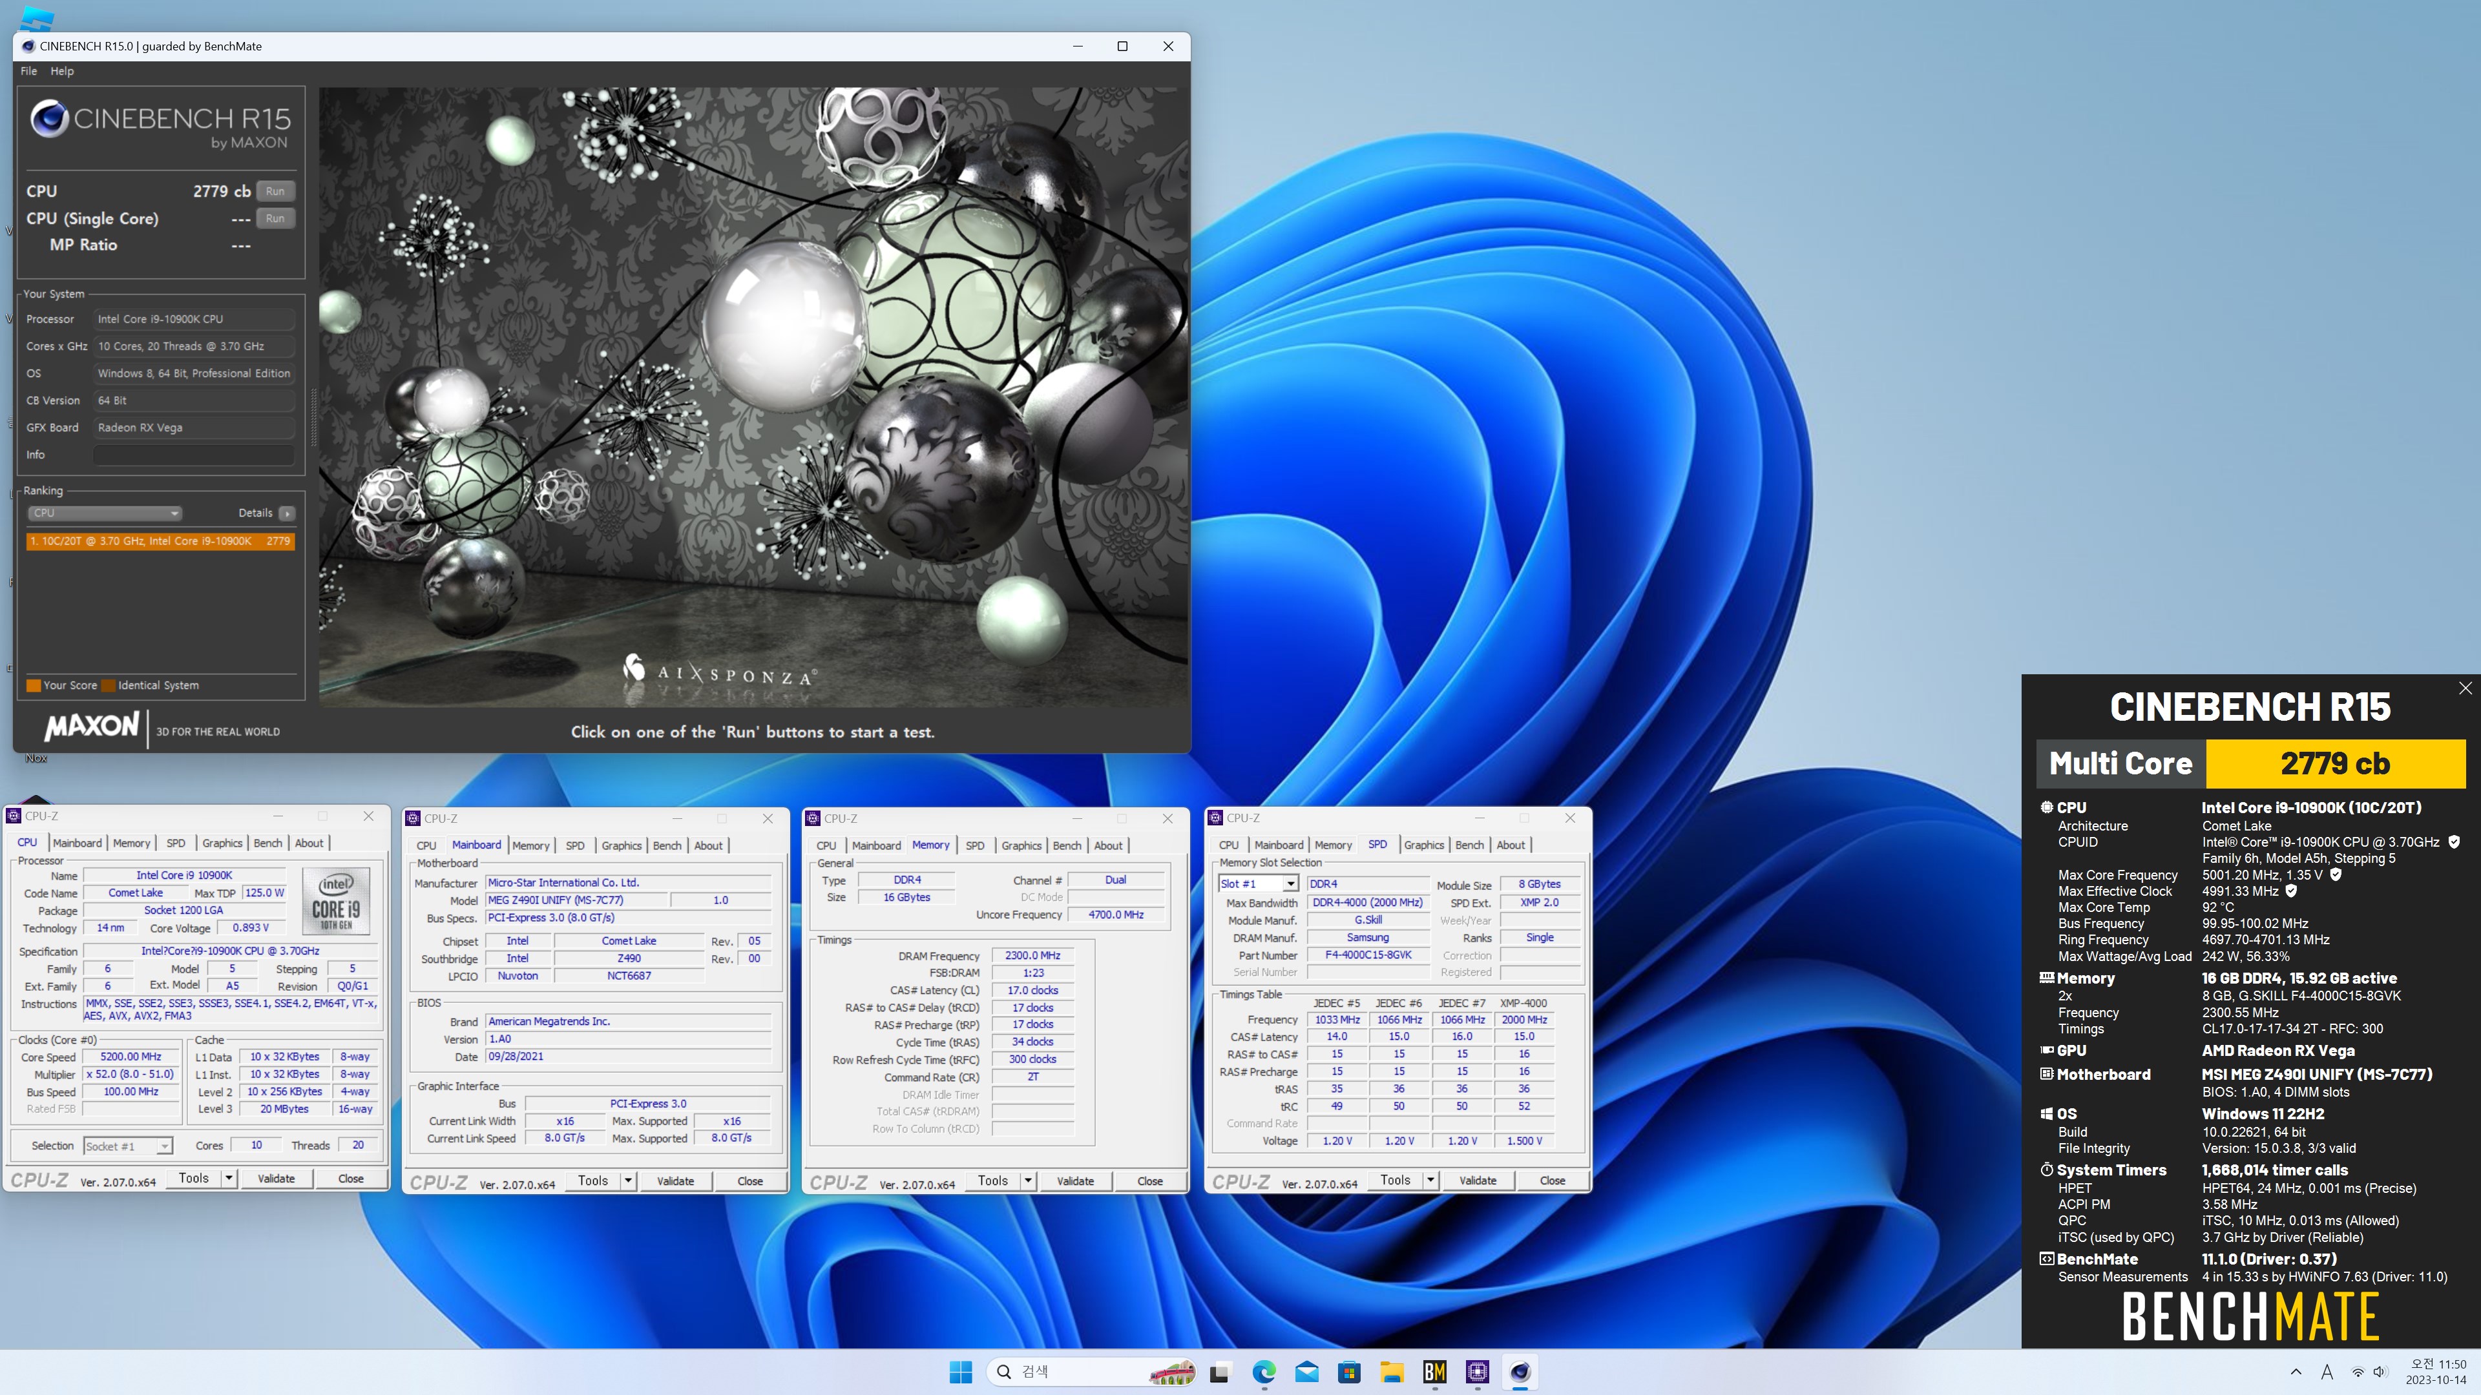Screen dimensions: 2481x1395
Task: Open the Mail app in the taskbar
Action: [x=1307, y=1372]
